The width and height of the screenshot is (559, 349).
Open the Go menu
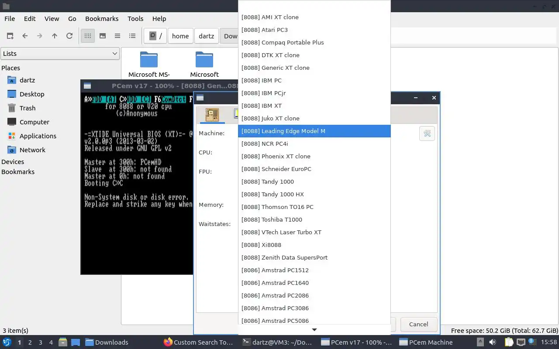tap(72, 19)
